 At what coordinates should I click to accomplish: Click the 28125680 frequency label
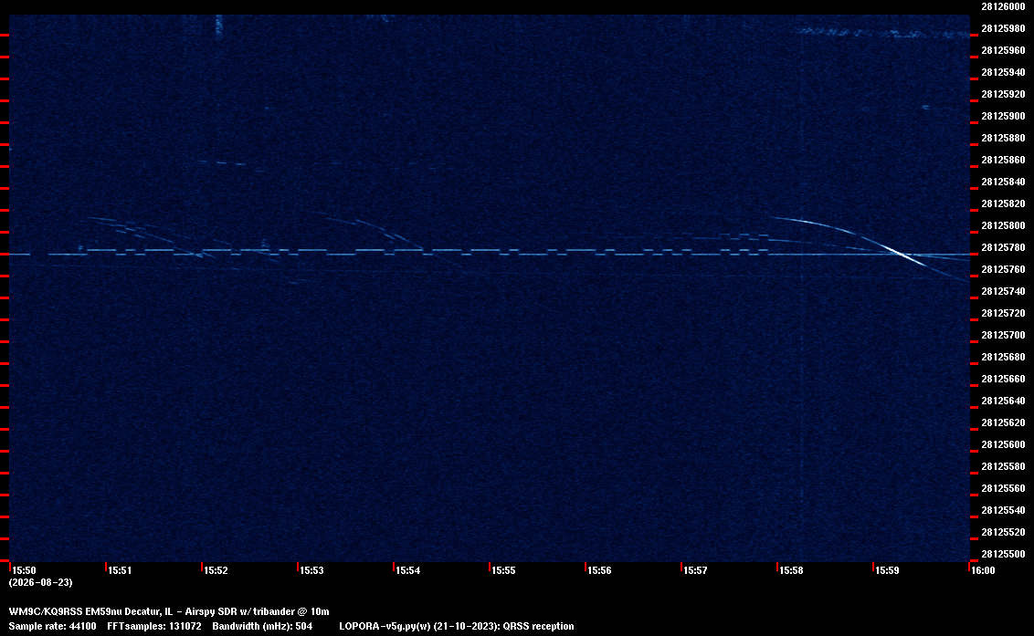1003,357
